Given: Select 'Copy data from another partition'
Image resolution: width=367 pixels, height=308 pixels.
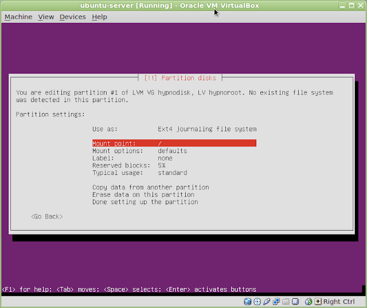Looking at the screenshot, I should (x=150, y=187).
